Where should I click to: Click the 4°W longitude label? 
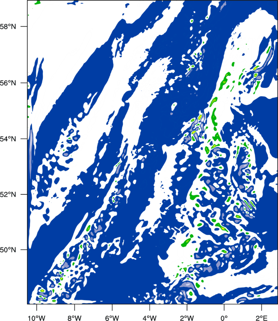pos(150,318)
